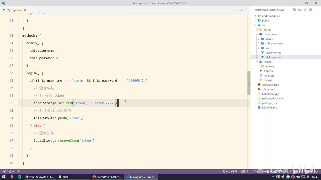Screen dimensions: 321x180
Task: Create a new folder in explorer
Action: pos(300,10)
